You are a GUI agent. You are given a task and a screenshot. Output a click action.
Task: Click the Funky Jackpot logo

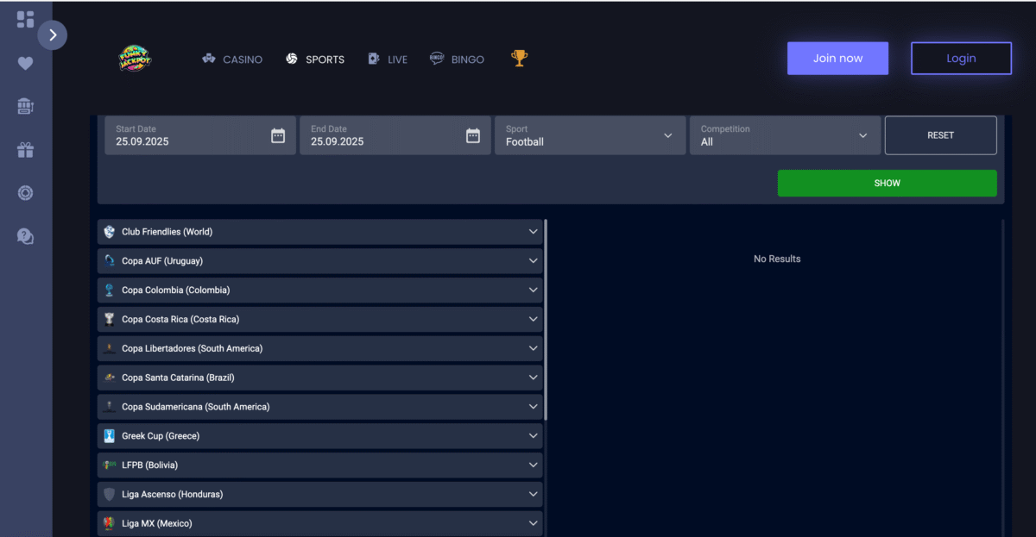135,59
